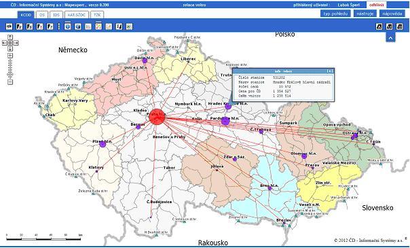Switch to the IDS tab

pos(56,15)
